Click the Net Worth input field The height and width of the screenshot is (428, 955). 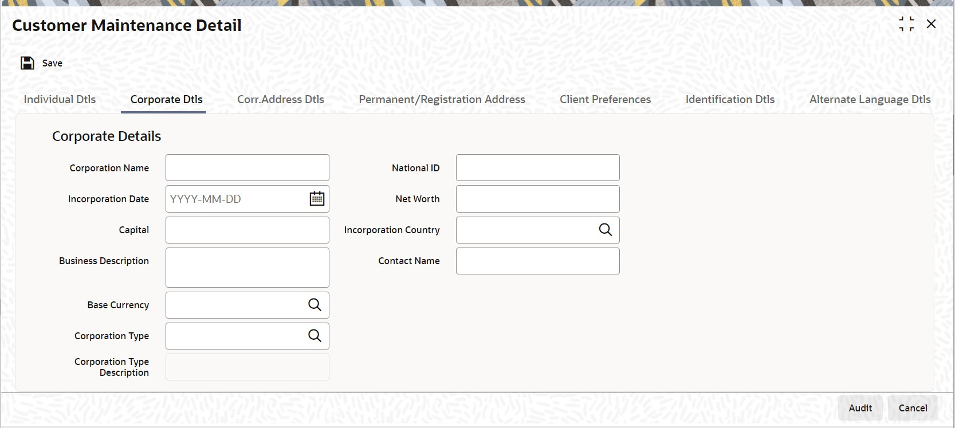pos(538,199)
